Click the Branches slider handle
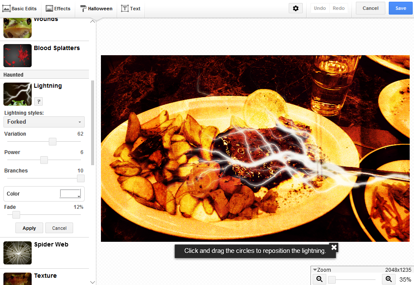Viewport: 414px width, 285px height. 80,178
